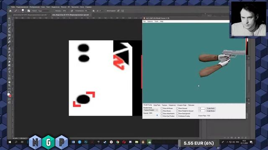Select the Horizontal Type tool

click(x=9, y=72)
